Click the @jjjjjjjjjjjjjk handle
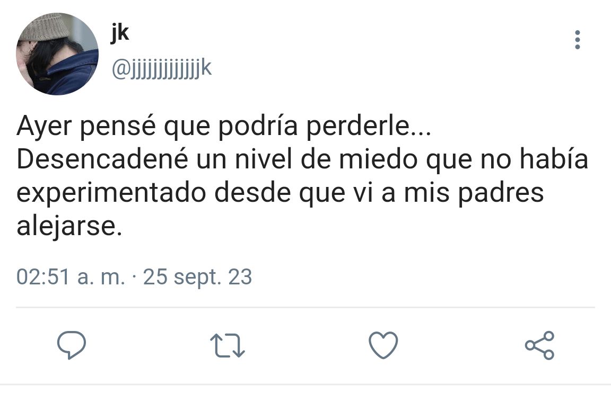Image resolution: width=611 pixels, height=394 pixels. click(x=162, y=69)
